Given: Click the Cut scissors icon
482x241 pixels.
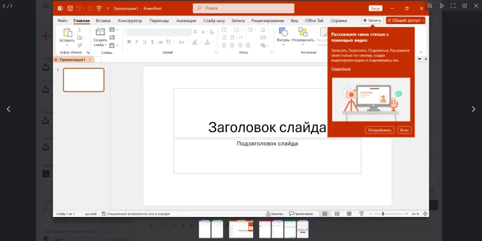Looking at the screenshot, I should (79, 30).
